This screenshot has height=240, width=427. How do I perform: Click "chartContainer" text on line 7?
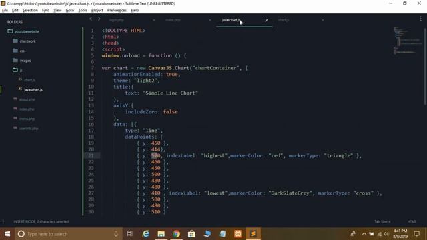[216, 68]
